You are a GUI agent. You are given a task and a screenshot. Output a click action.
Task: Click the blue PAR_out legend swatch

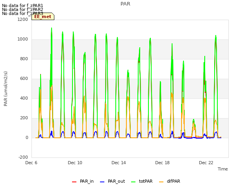(102, 182)
